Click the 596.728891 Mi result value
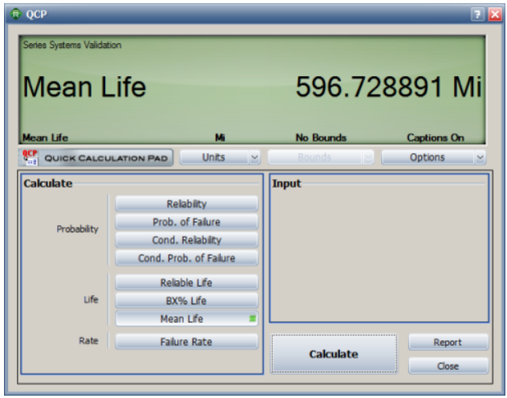The height and width of the screenshot is (398, 507). tap(388, 86)
